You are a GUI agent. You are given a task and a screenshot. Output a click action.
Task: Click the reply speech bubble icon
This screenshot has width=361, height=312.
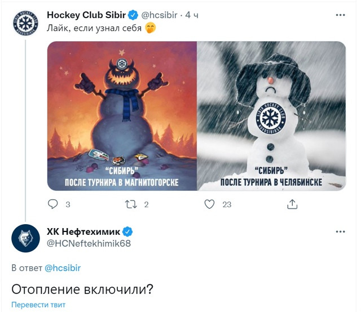(52, 204)
